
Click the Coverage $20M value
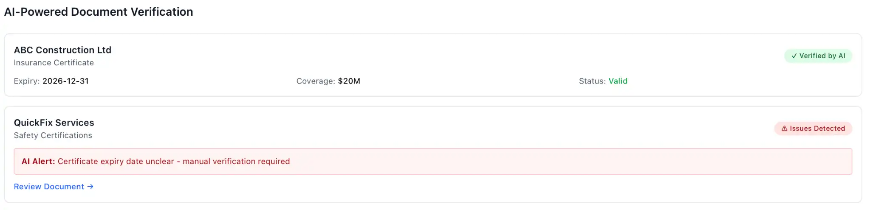[349, 81]
